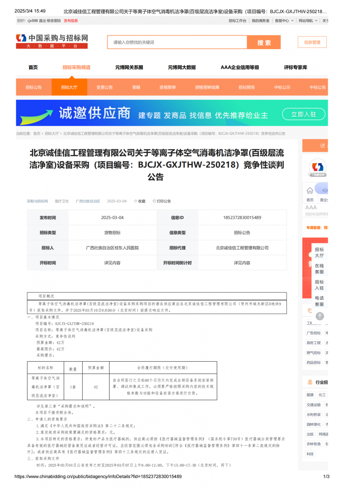Click the 采购与招标网 source tag
Screen dimensions: 344x487
click(x=37, y=201)
